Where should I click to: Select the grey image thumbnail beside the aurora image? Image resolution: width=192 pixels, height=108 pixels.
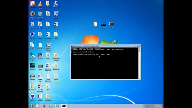tap(40, 67)
